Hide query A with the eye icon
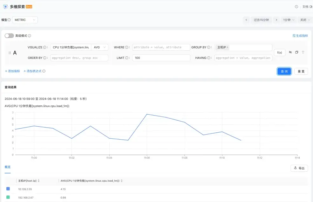 click(x=290, y=52)
